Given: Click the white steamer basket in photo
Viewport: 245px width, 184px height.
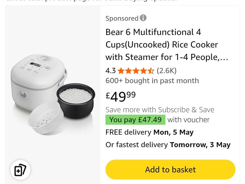Looking at the screenshot, I should 46,118.
